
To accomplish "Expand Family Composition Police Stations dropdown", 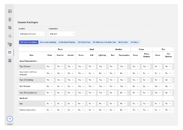I will [146, 110].
